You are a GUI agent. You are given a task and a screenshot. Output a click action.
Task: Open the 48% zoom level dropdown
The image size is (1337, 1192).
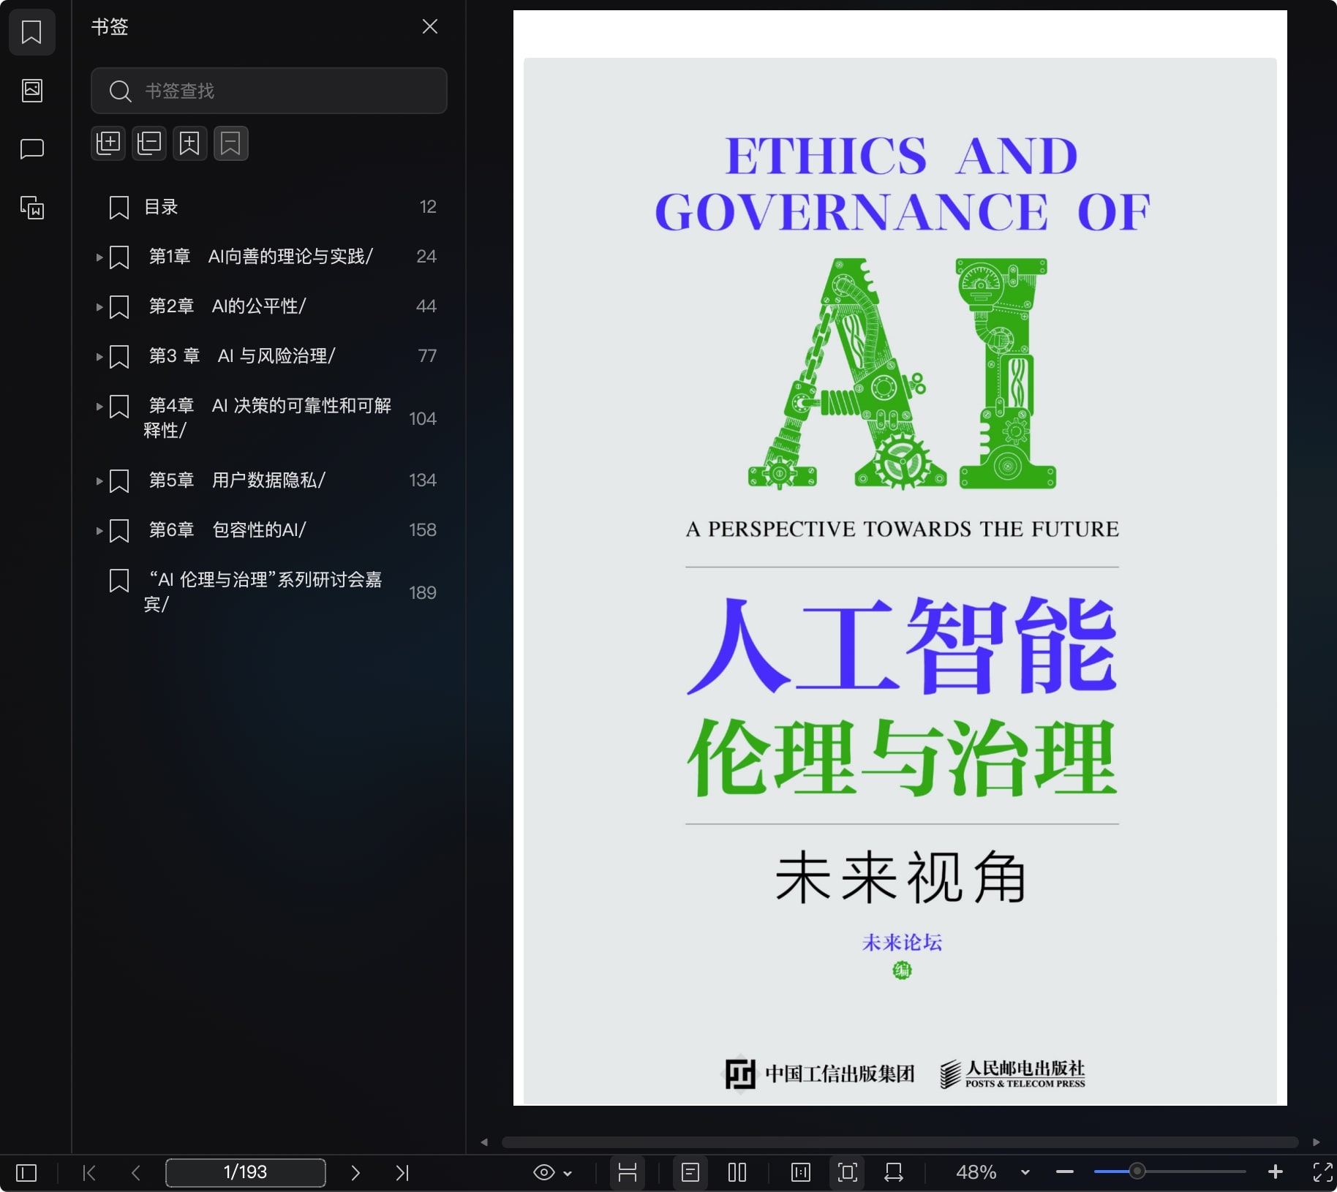(1025, 1173)
